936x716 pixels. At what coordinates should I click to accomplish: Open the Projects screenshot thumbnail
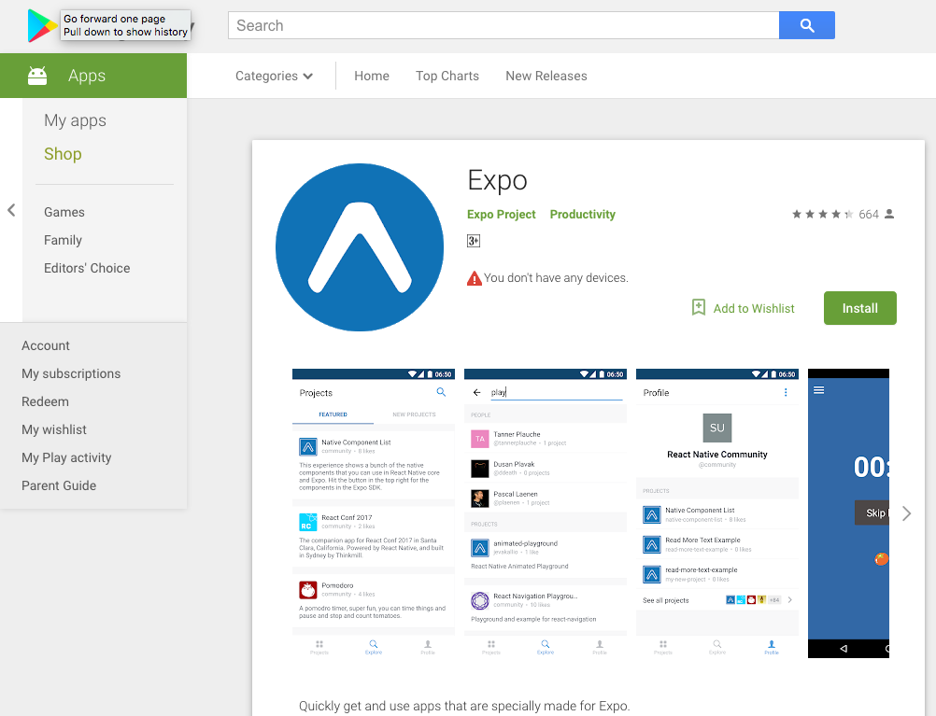374,513
